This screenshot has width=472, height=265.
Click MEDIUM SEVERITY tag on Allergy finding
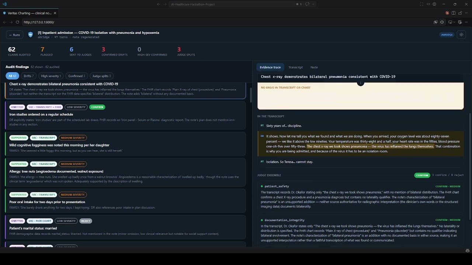[73, 164]
